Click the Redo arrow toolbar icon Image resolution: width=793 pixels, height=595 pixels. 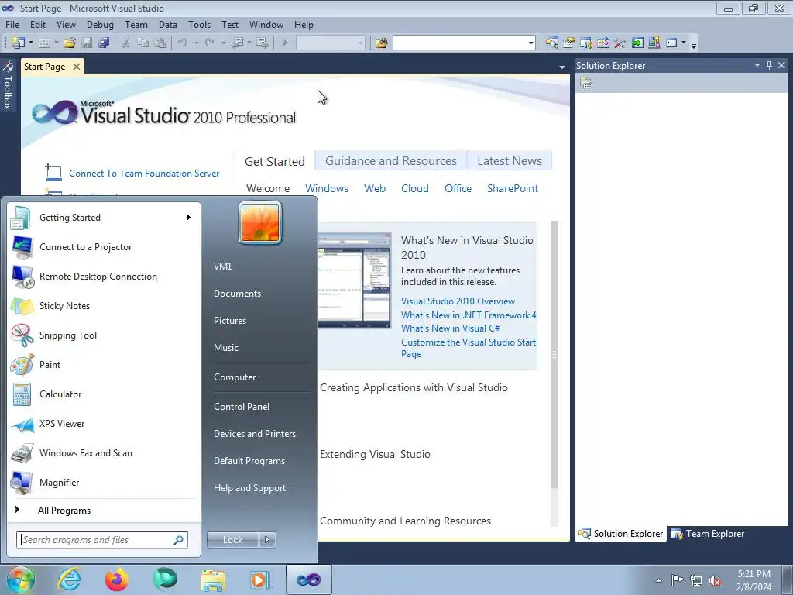[209, 43]
